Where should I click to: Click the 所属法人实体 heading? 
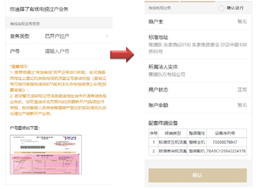pos(163,67)
